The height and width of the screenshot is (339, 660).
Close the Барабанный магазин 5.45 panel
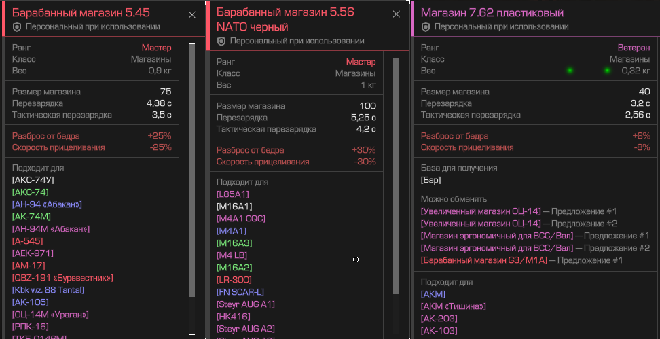[x=192, y=15]
